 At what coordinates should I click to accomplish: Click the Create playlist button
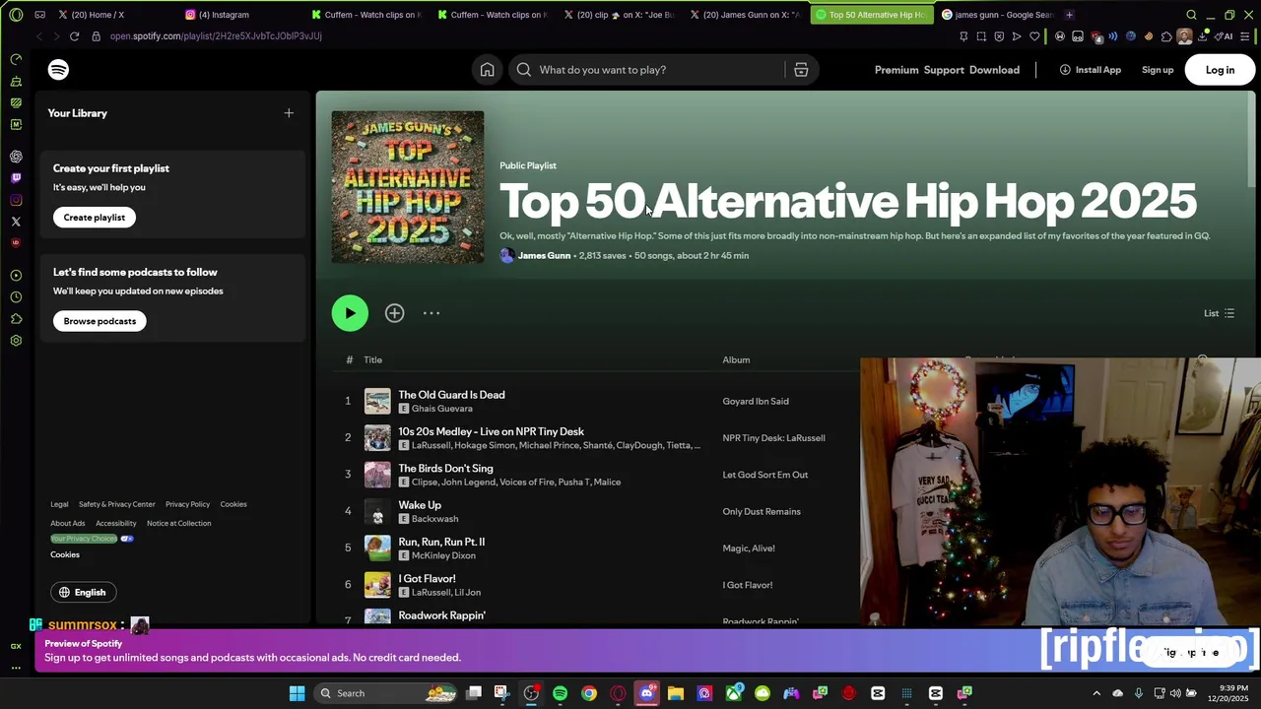[95, 218]
